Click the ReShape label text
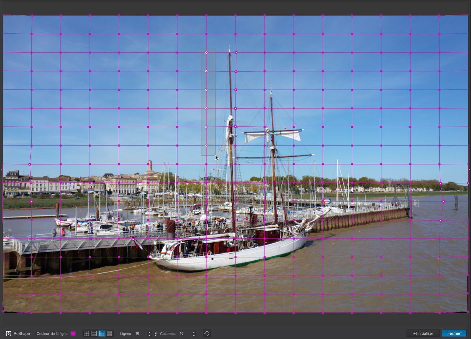The width and height of the screenshot is (471, 339). [22, 333]
